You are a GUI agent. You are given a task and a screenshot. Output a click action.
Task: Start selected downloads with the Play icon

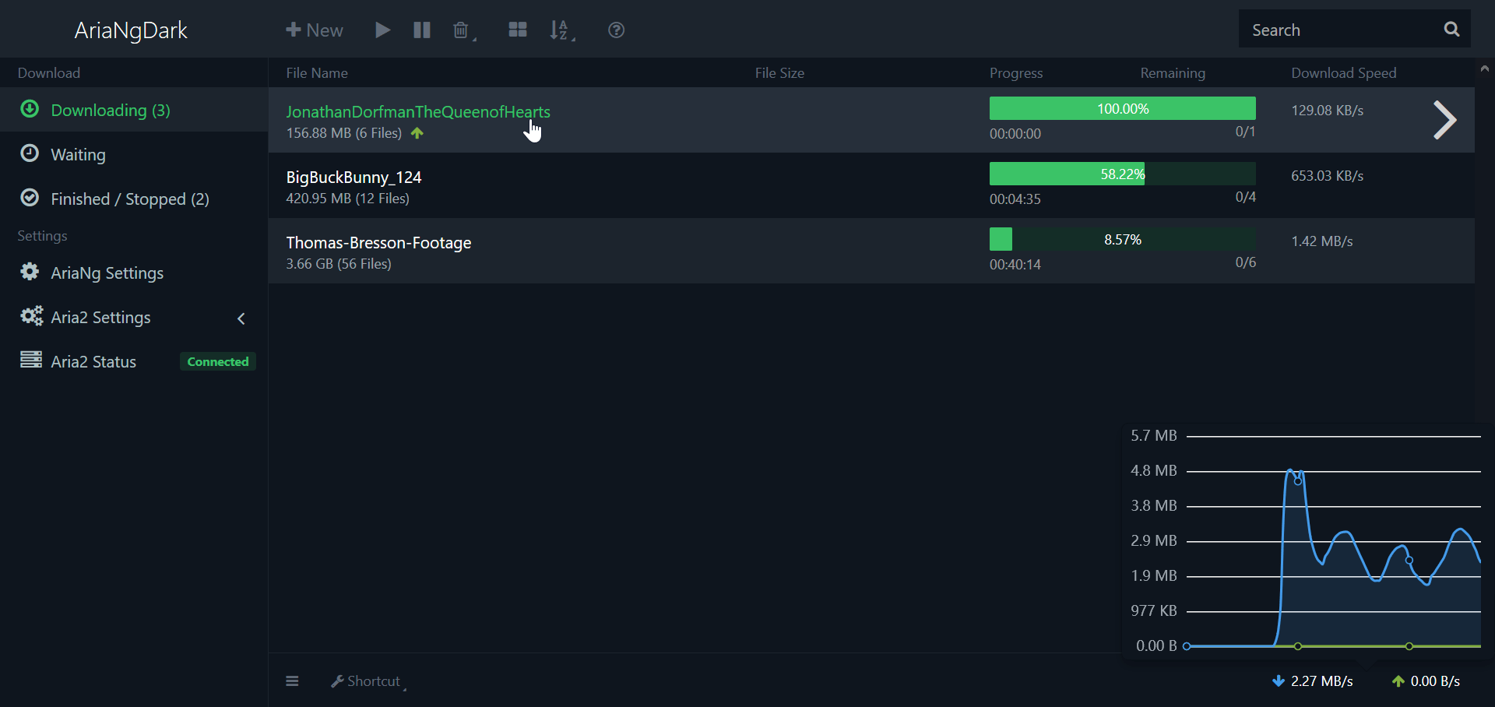[382, 30]
